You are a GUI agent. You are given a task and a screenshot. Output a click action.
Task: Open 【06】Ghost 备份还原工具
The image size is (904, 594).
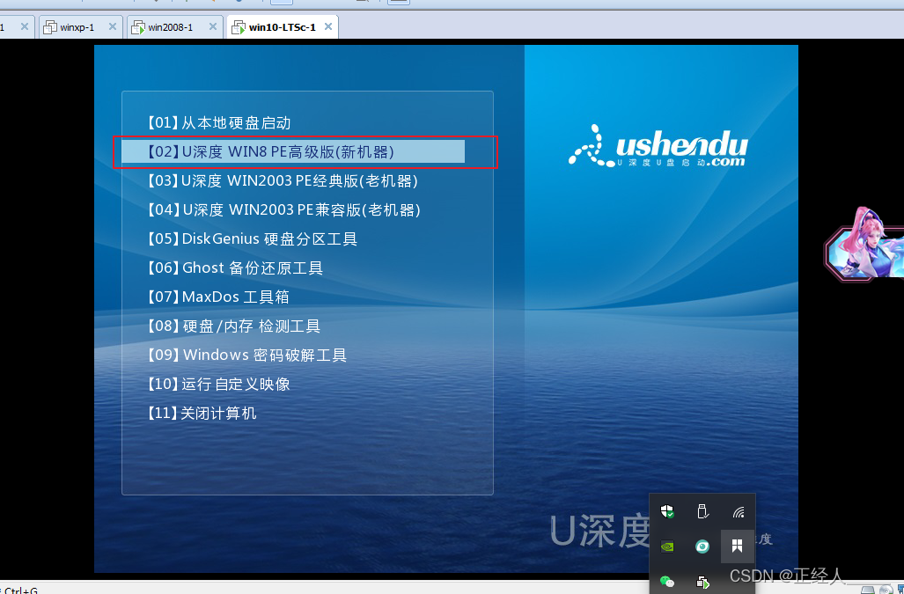235,268
